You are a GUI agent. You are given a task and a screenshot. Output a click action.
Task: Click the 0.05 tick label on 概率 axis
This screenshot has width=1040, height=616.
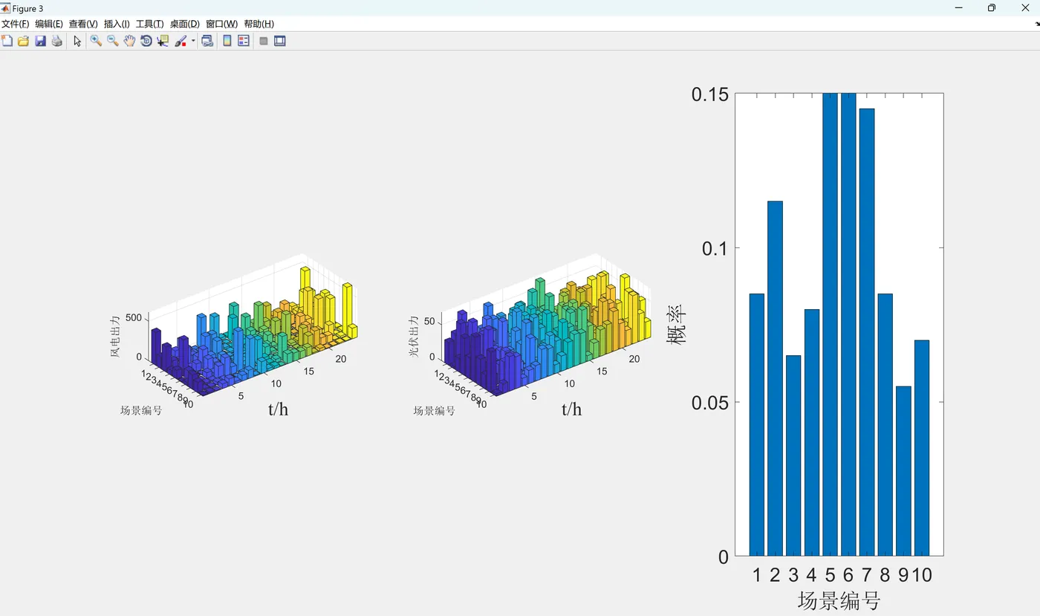(x=709, y=403)
